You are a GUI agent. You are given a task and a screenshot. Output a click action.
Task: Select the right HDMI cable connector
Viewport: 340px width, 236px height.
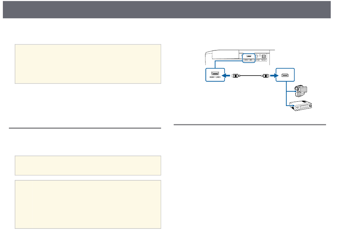pyautogui.click(x=265, y=76)
